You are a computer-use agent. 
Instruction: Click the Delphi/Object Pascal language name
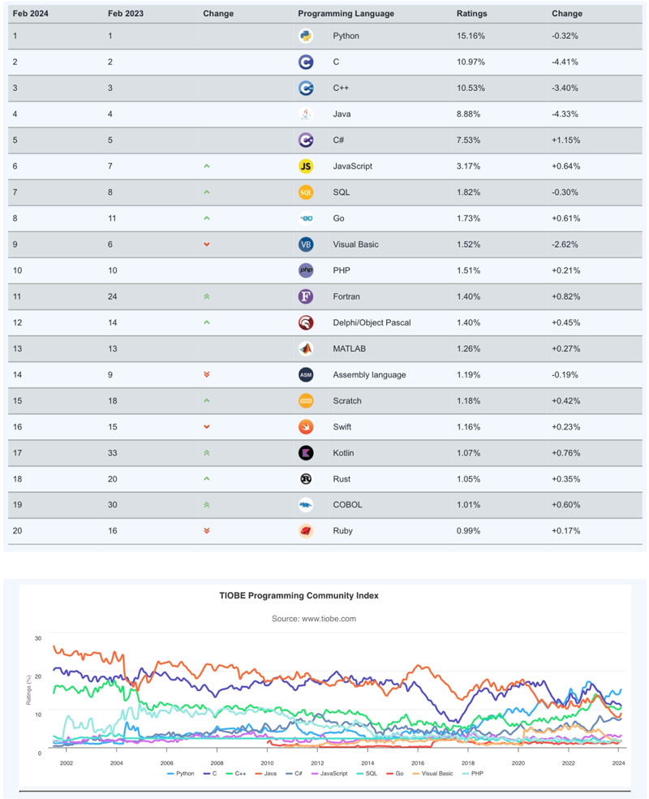pyautogui.click(x=372, y=322)
